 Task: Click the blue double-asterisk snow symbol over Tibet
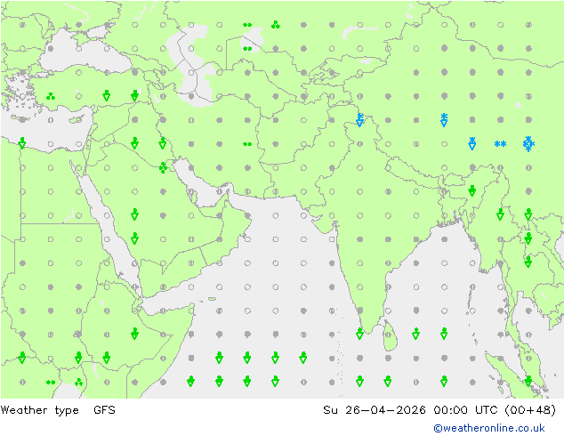(x=500, y=144)
